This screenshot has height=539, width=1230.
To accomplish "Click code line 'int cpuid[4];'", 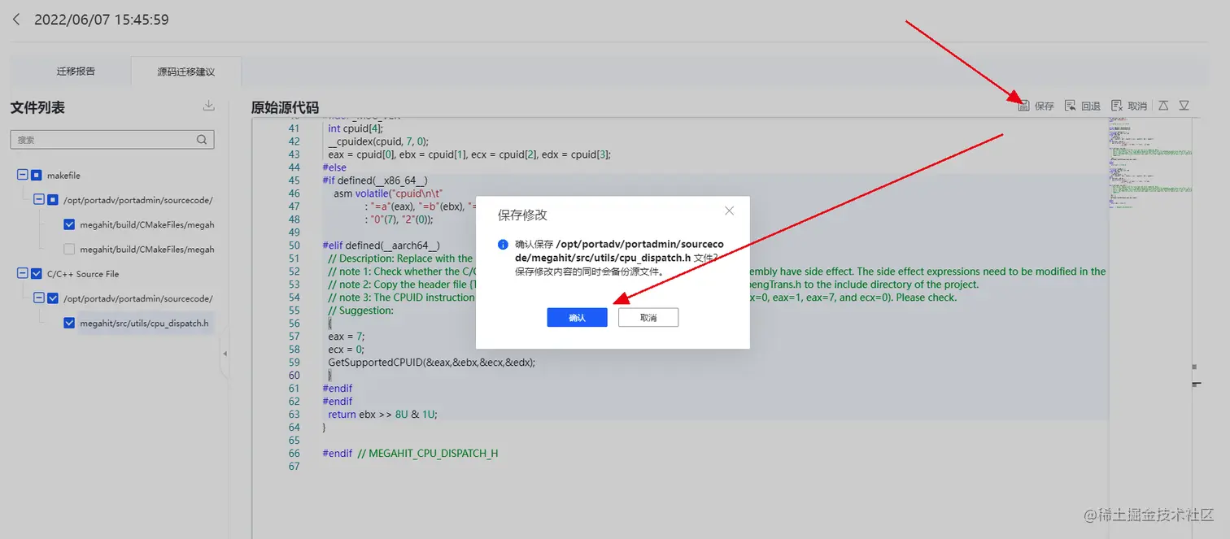I will [355, 128].
